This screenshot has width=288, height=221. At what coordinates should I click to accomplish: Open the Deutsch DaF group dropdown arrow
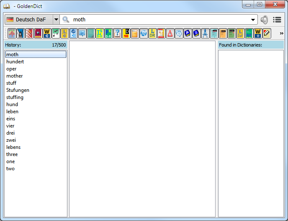click(x=56, y=20)
